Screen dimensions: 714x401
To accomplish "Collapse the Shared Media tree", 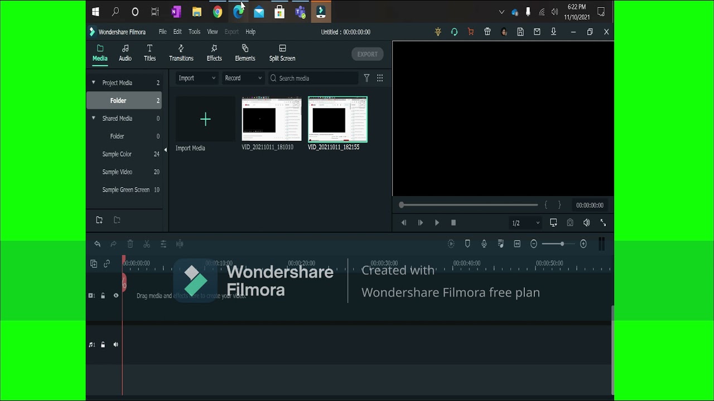I will click(x=93, y=118).
